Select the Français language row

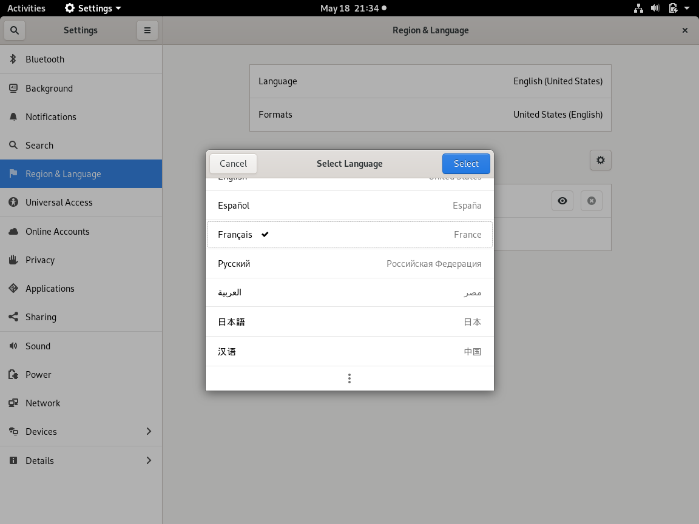pyautogui.click(x=349, y=235)
